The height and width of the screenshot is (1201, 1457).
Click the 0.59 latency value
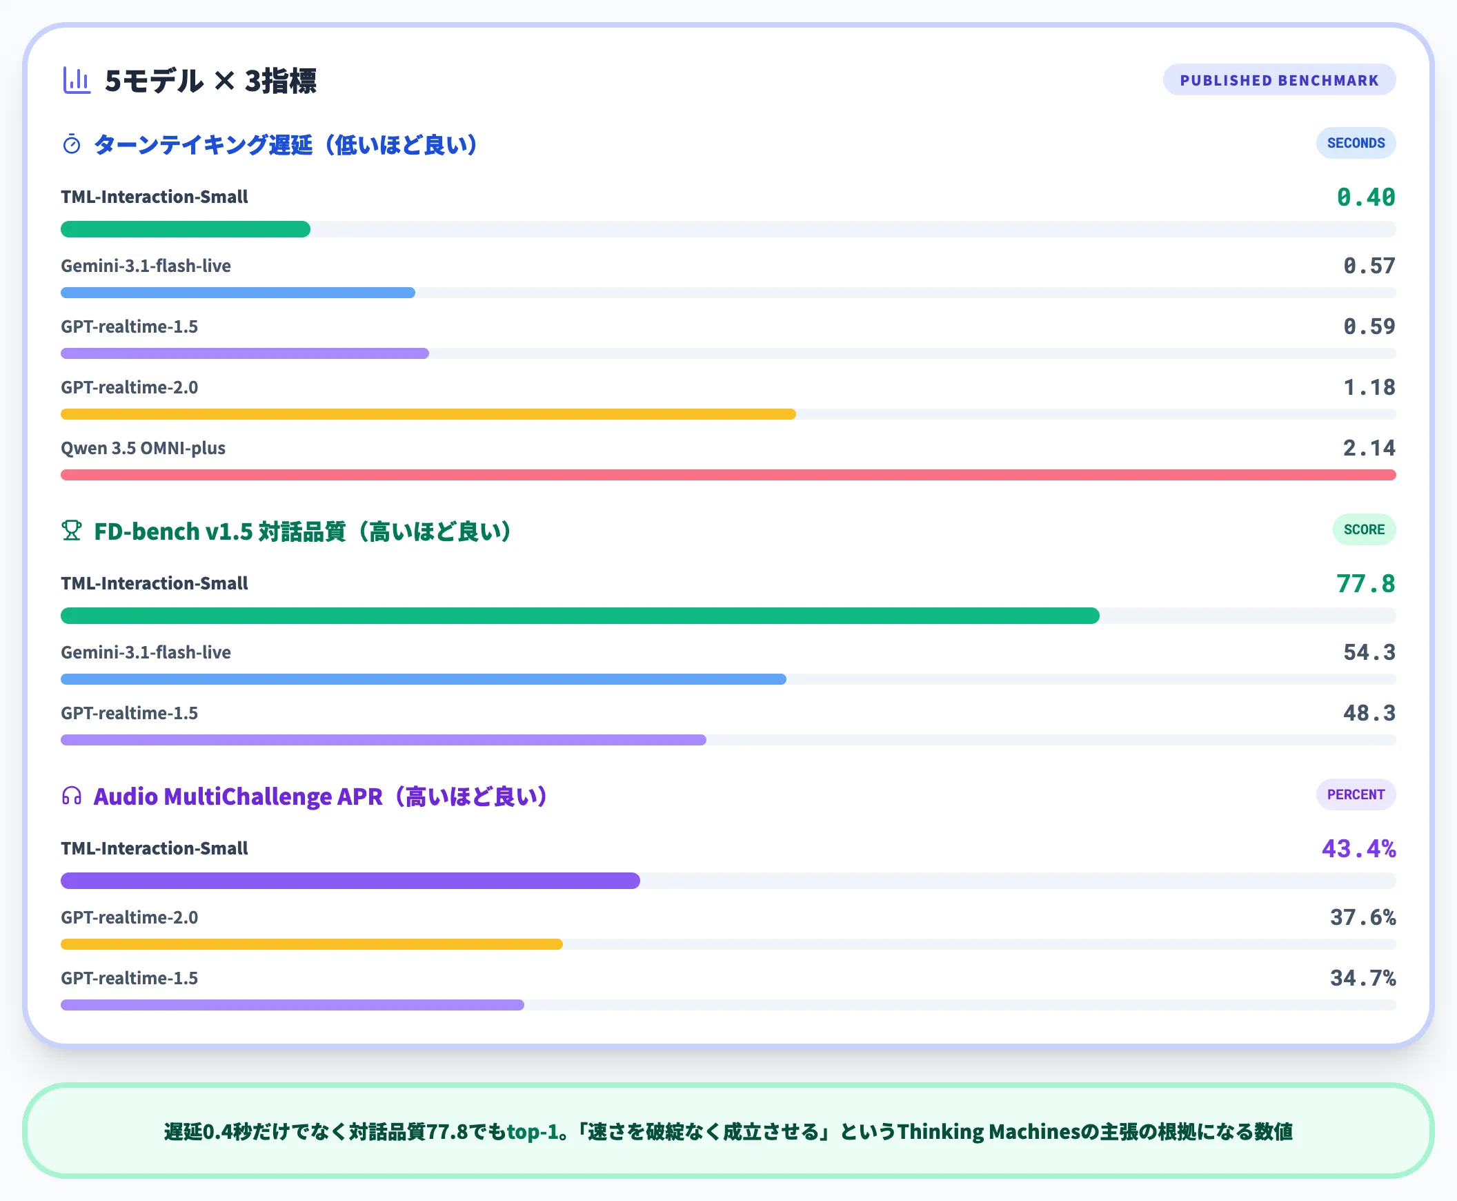pyautogui.click(x=1369, y=326)
